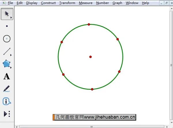173x128 pixels.
Task: Activate the Information tool
Action: 7,101
